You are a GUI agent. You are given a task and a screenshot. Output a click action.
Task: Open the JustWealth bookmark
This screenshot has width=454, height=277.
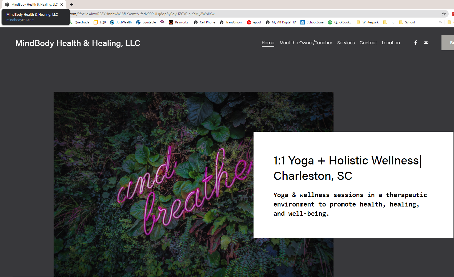click(121, 22)
